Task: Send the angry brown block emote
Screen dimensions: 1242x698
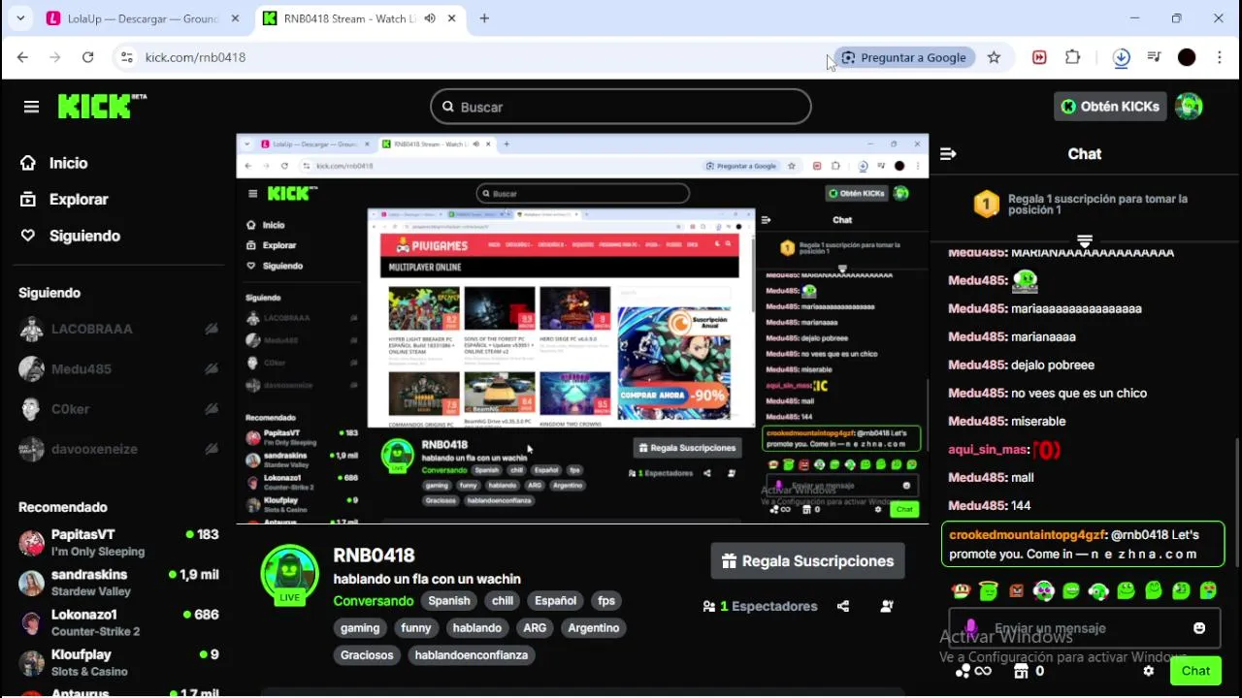Action: (1016, 589)
